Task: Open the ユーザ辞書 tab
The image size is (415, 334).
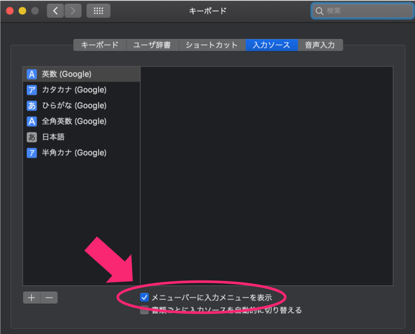Action: pos(152,45)
